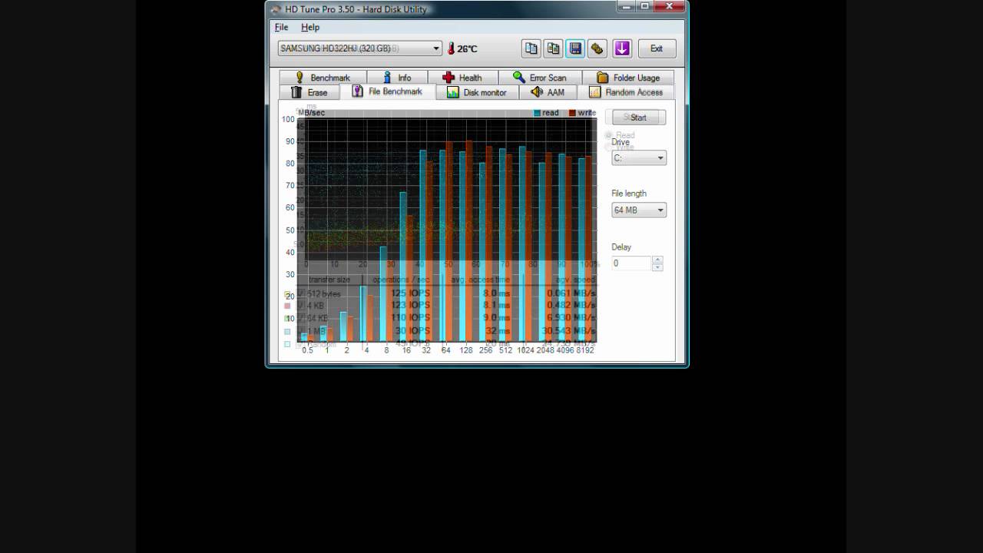
Task: Increase Delay with the up spinner arrow
Action: tap(657, 260)
